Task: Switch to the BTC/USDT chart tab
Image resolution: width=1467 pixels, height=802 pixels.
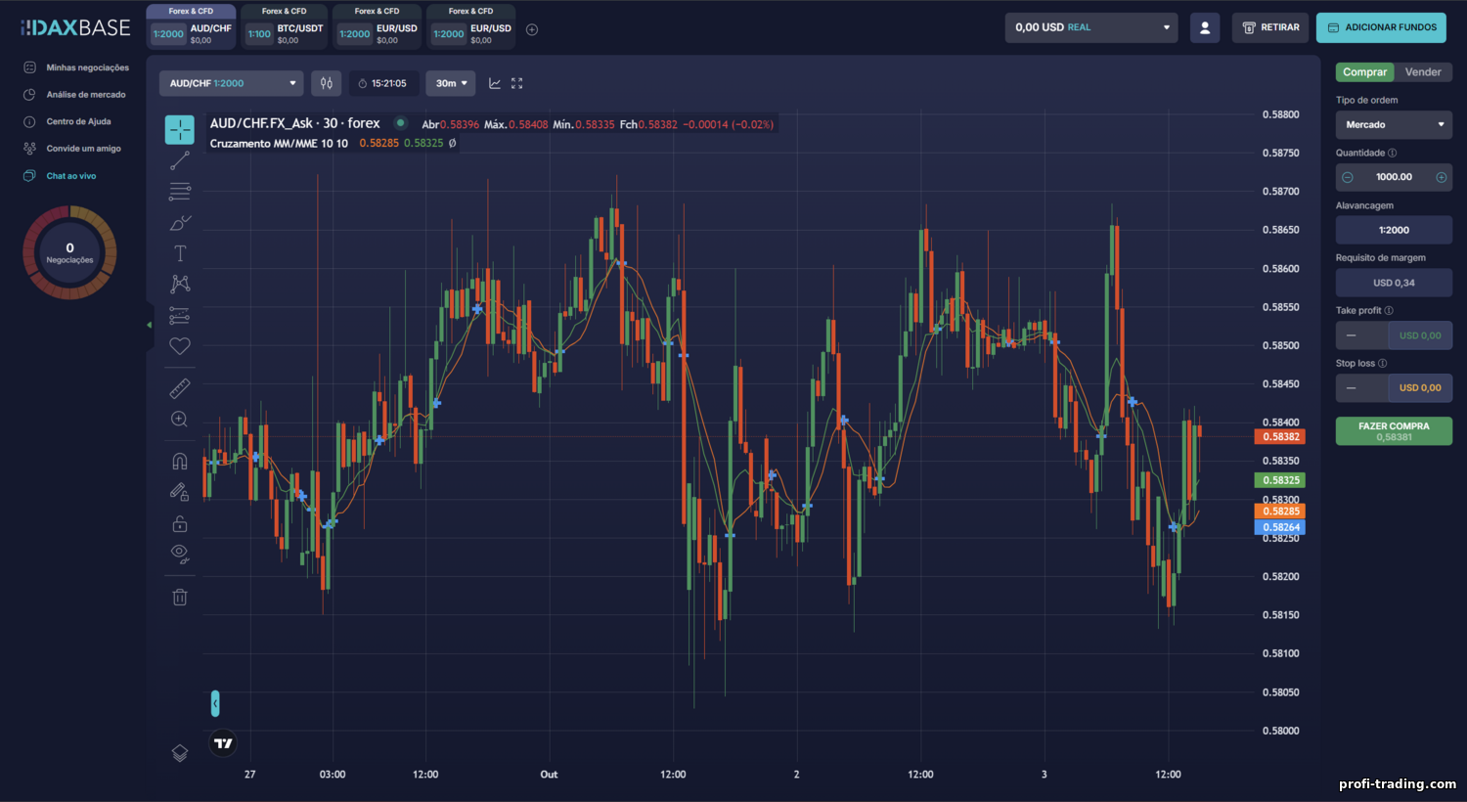Action: pyautogui.click(x=285, y=26)
